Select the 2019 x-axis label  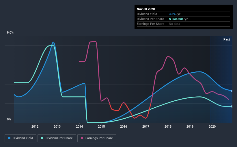pyautogui.click(x=190, y=126)
